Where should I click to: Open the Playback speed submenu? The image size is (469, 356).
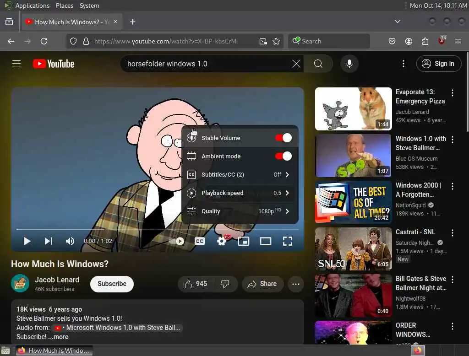(x=240, y=193)
